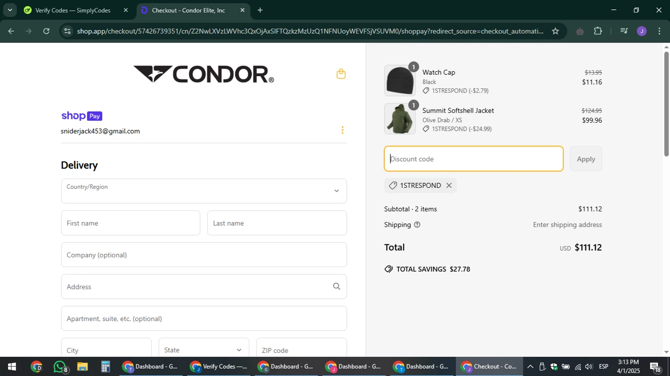Open WhatsApp from the taskbar
The image size is (670, 376).
[60, 367]
